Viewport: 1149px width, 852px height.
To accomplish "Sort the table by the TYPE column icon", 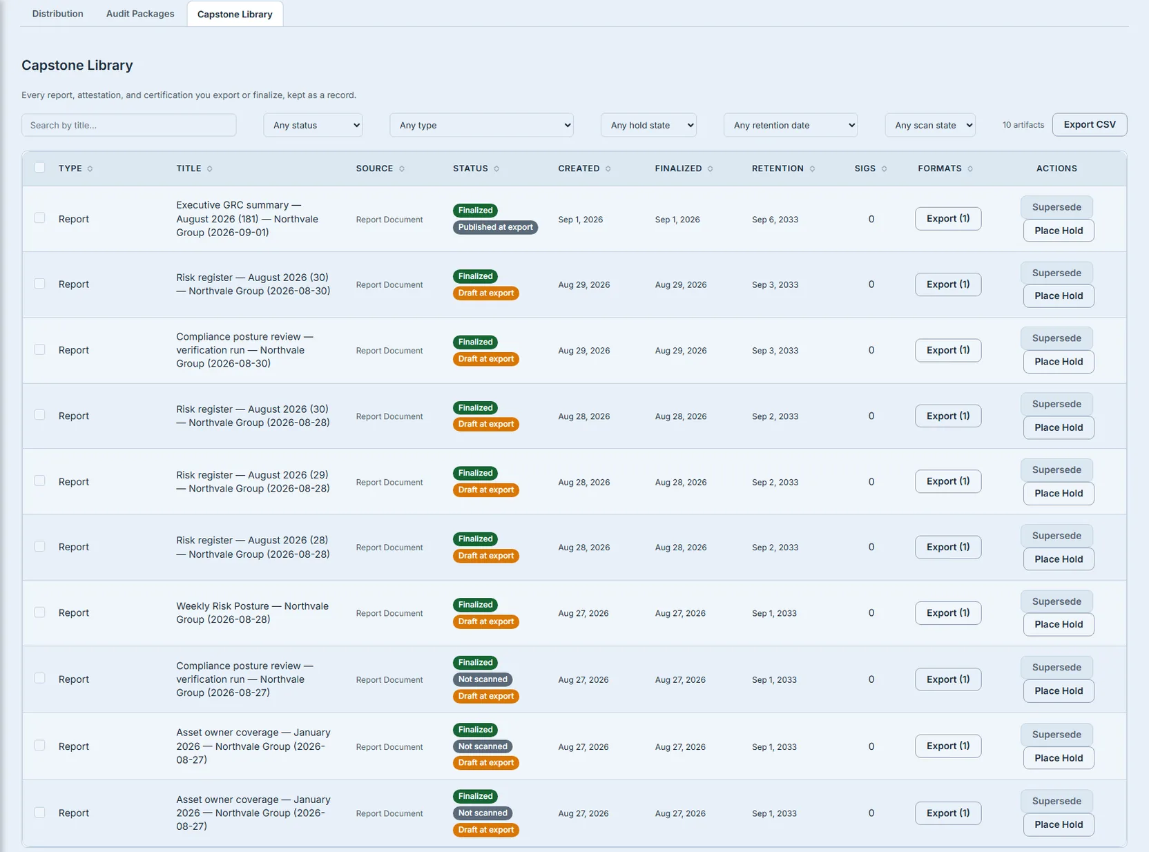I will (x=90, y=168).
